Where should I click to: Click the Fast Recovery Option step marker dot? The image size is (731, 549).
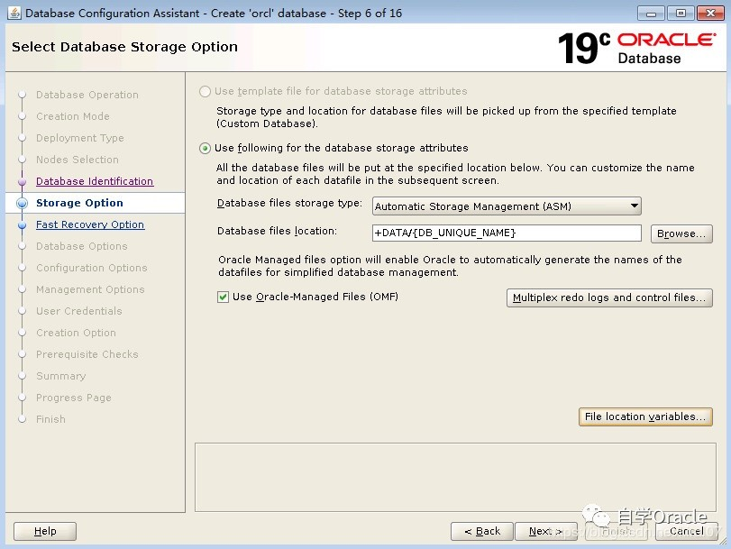23,224
